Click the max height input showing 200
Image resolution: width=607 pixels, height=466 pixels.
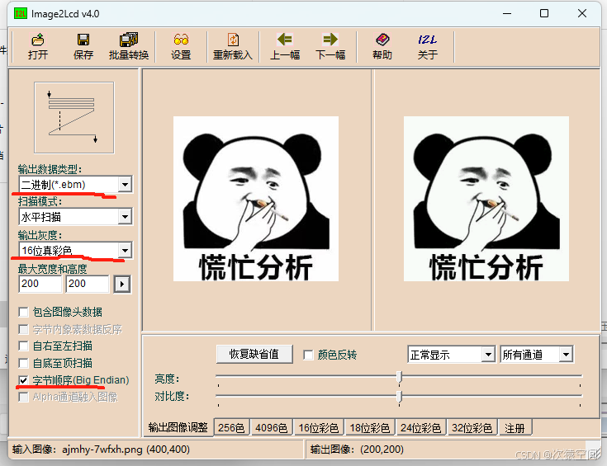pyautogui.click(x=88, y=284)
